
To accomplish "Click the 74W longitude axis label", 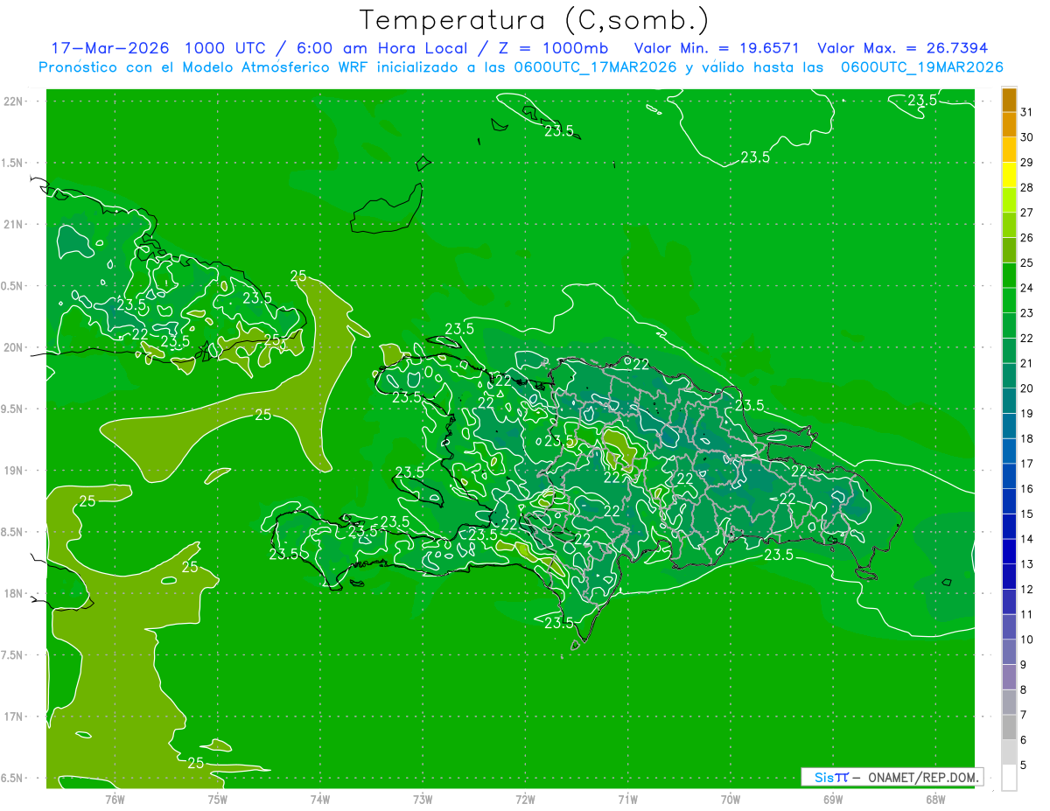I will coord(320,799).
